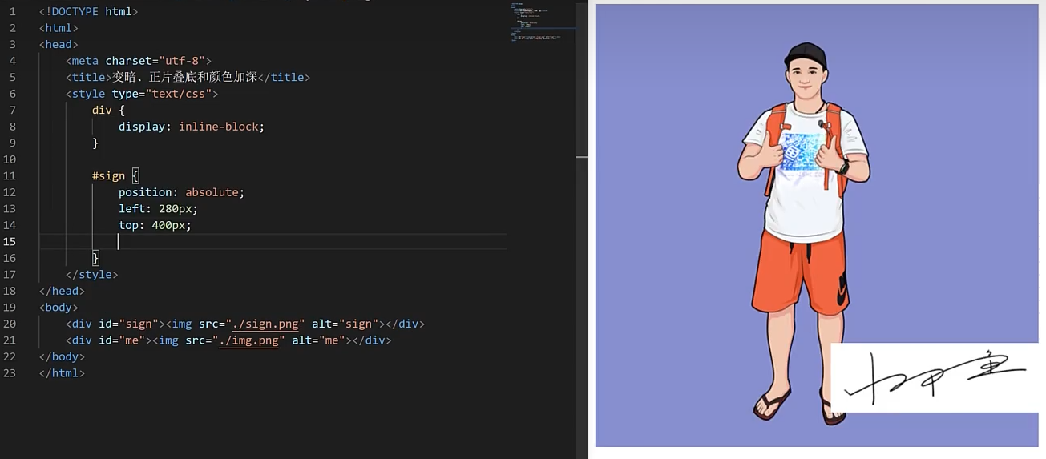Click the opening <body> tag

(x=59, y=308)
